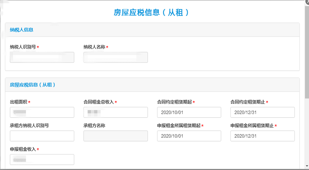
Task: Focus the 纳税人名称 input field
Action: (x=116, y=57)
